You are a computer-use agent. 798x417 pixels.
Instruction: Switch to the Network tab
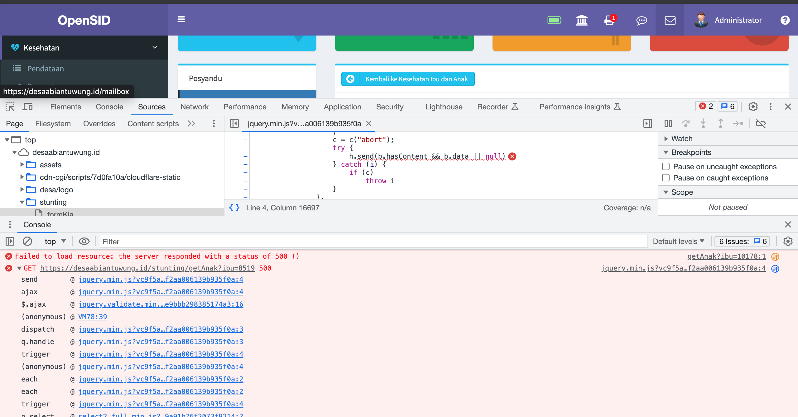[x=195, y=107]
